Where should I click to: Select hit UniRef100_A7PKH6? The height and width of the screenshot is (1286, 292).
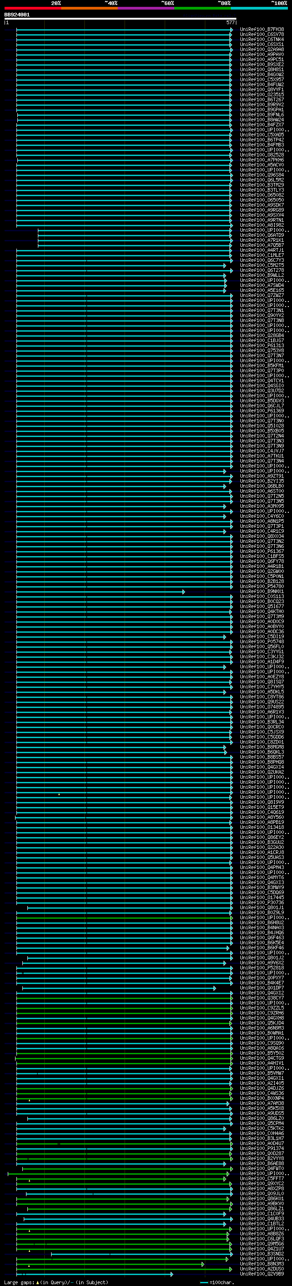coord(262,160)
